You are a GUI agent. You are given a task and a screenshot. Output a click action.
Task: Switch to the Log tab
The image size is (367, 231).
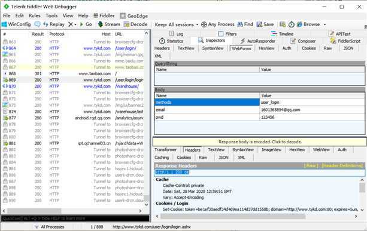pos(176,34)
